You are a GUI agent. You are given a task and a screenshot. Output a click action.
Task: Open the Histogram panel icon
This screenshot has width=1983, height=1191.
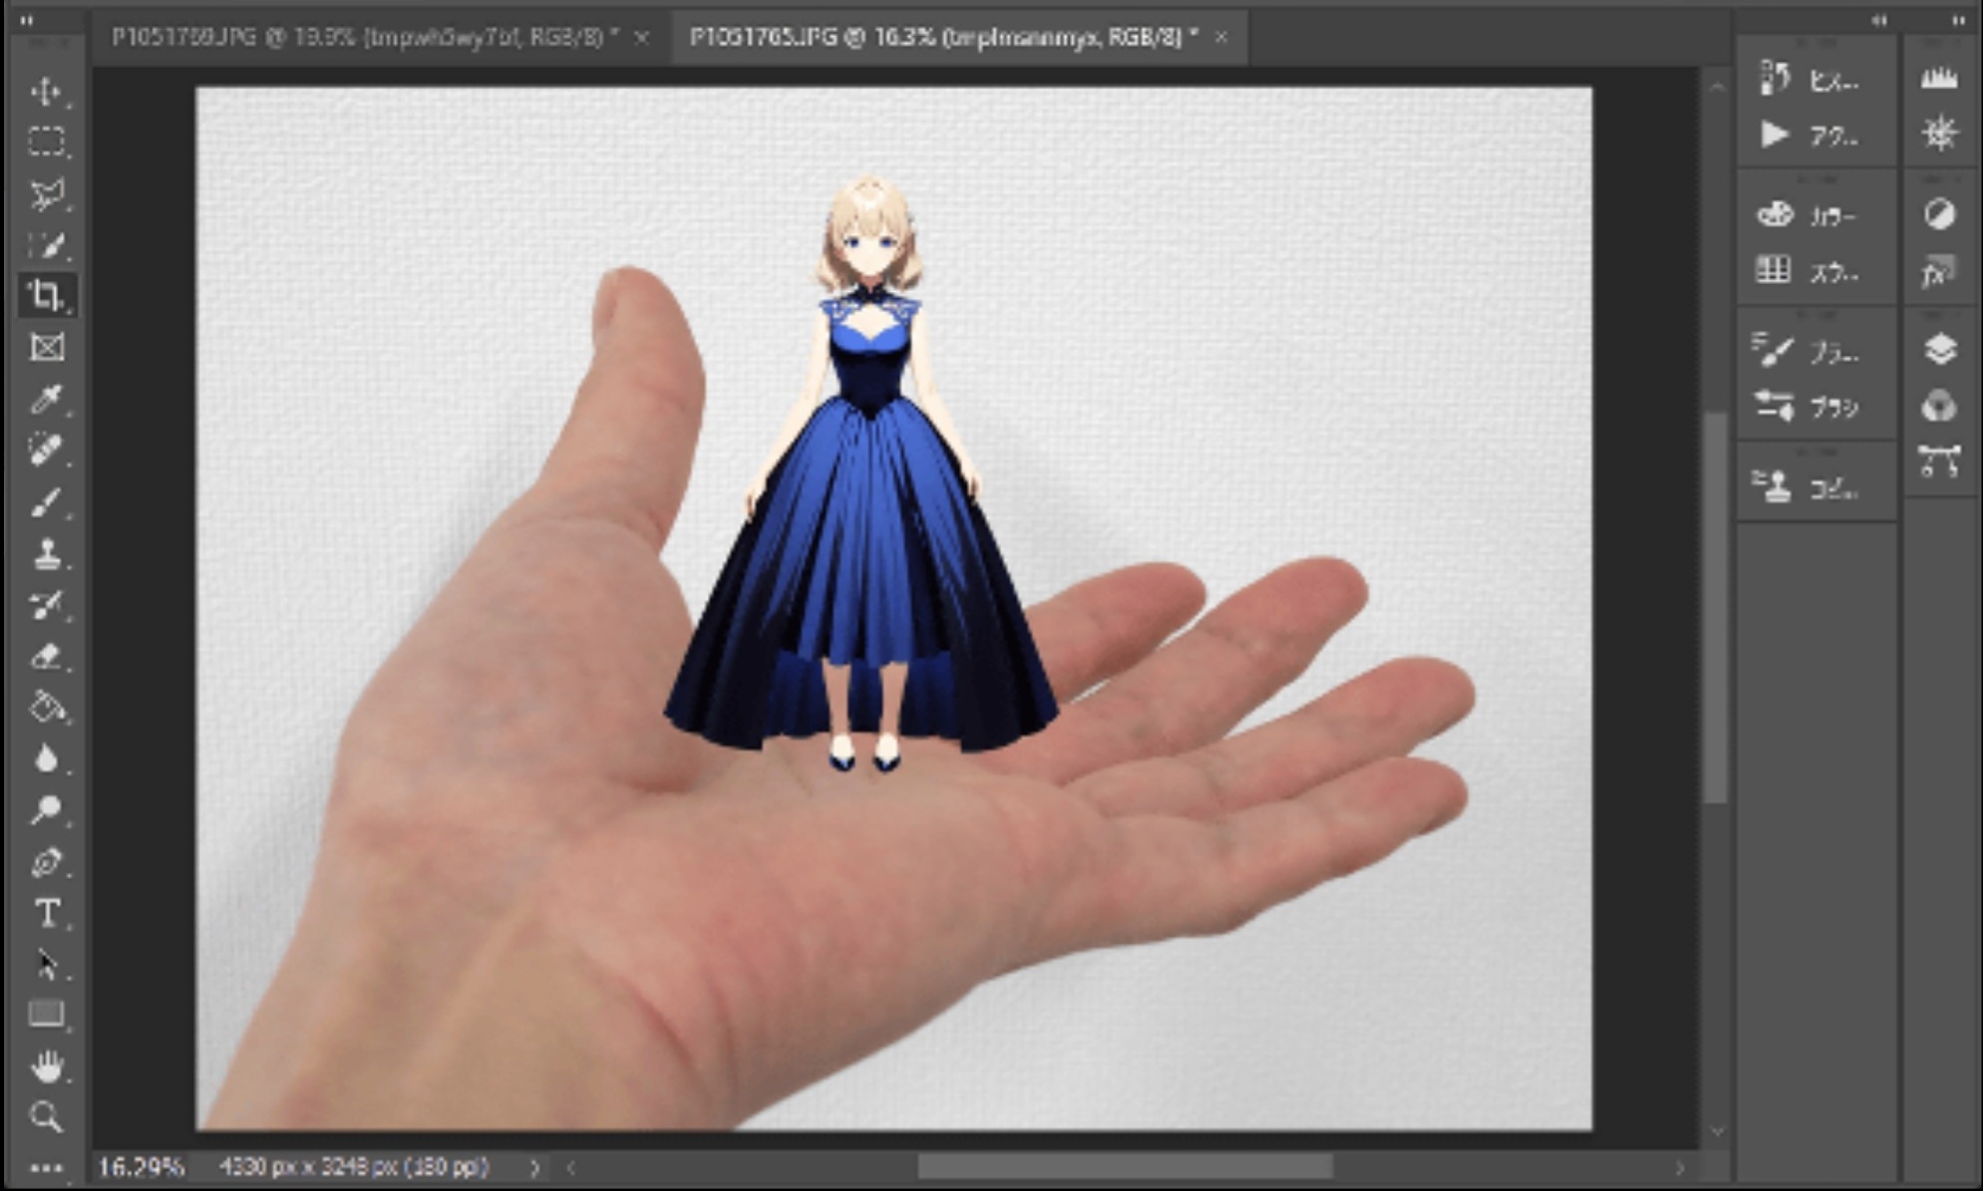pyautogui.click(x=1939, y=79)
